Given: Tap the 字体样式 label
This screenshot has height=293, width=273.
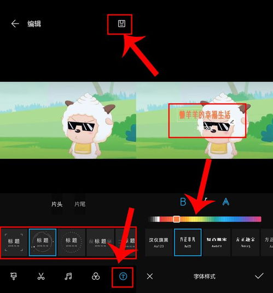Looking at the screenshot, I should pos(204,277).
